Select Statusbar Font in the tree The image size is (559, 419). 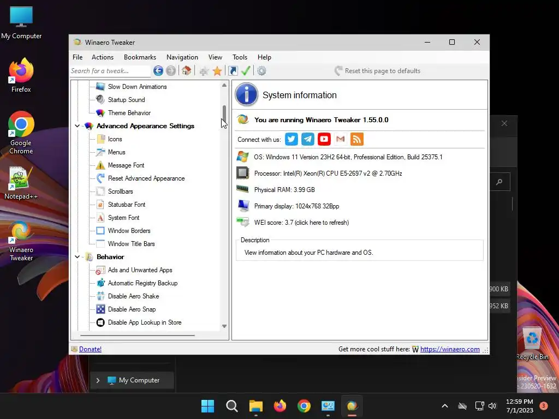coord(127,205)
